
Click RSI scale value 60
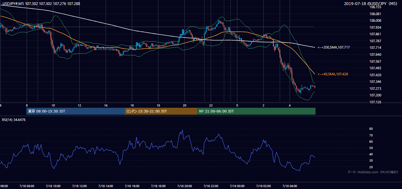click(x=371, y=141)
